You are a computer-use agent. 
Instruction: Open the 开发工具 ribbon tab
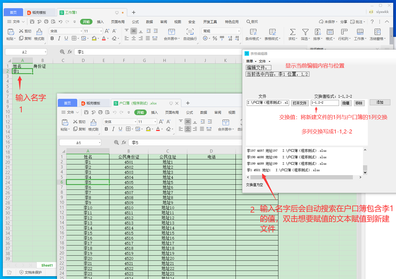(x=210, y=22)
